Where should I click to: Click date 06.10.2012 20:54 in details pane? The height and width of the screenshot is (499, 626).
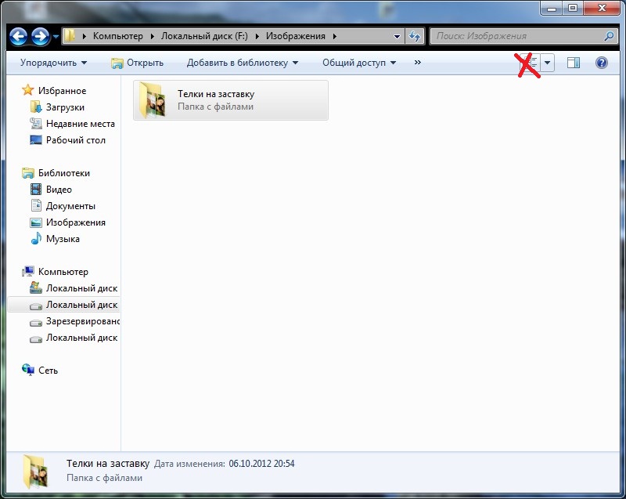tap(261, 464)
